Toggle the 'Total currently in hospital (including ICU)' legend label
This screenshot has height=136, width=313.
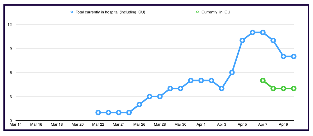(110, 12)
